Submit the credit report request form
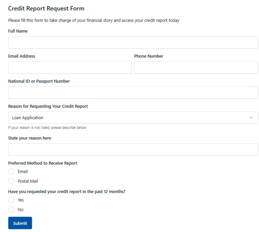This screenshot has width=259, height=232. [x=20, y=223]
